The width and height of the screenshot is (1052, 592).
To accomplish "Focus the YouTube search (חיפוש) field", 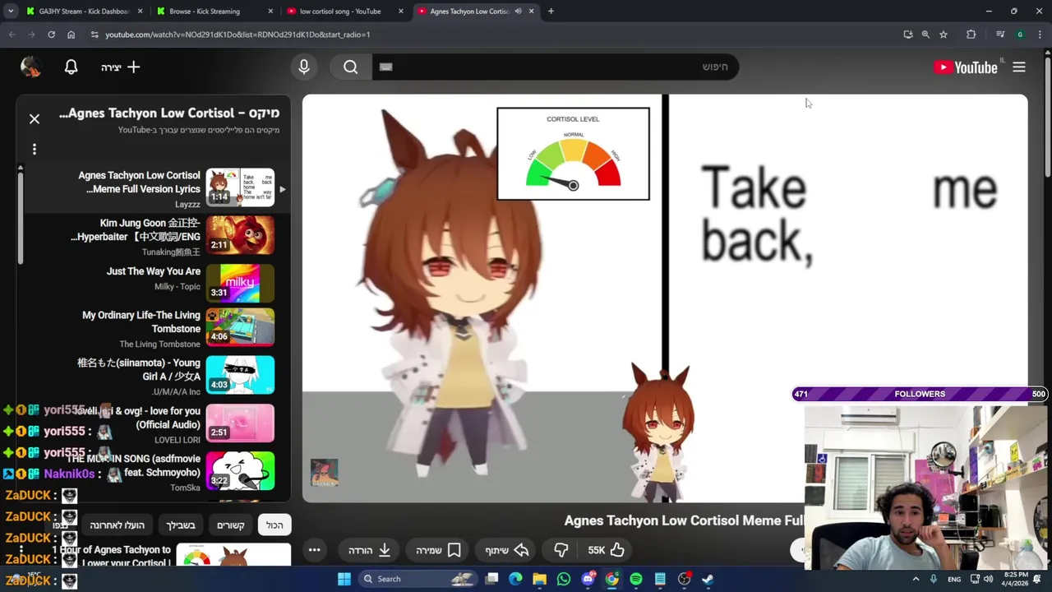I will (x=556, y=67).
